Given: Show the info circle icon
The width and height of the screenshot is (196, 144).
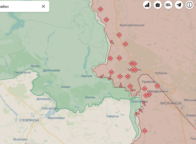Looking at the screenshot, I should pos(190,5).
